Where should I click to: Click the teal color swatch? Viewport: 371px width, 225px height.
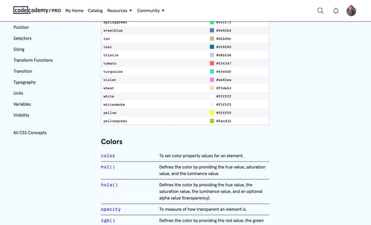coord(212,47)
